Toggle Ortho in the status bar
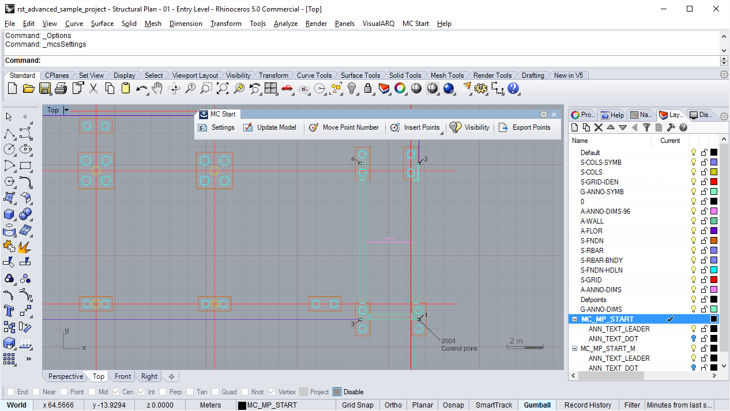 pyautogui.click(x=393, y=405)
